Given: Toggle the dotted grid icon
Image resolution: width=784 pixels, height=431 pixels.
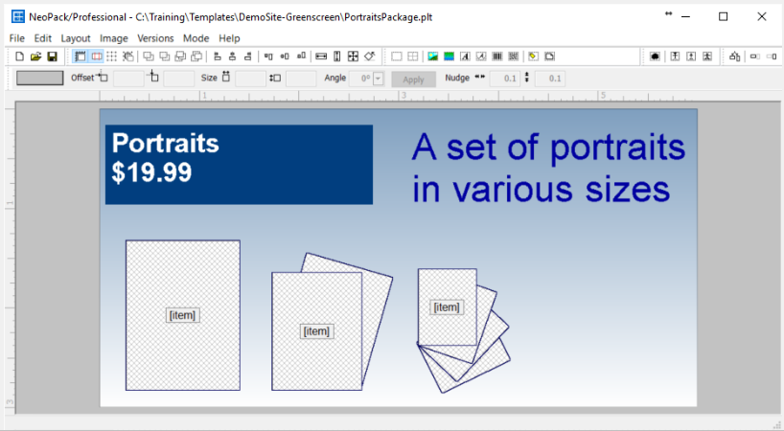Looking at the screenshot, I should coord(112,57).
